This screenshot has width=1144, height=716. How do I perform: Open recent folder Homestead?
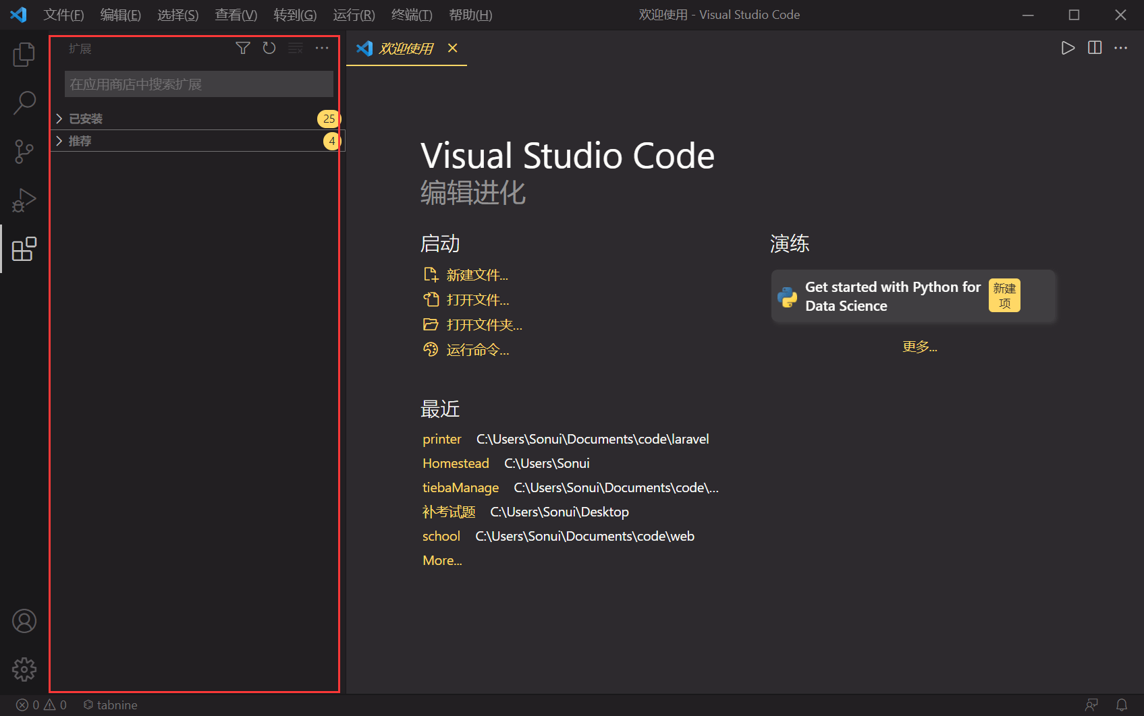coord(456,463)
